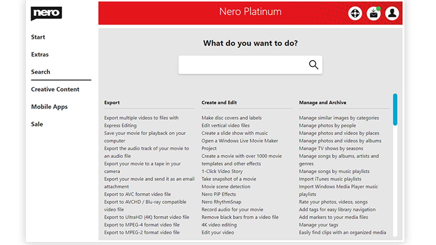Open Creative Content in the sidebar
The image size is (436, 245).
(55, 89)
